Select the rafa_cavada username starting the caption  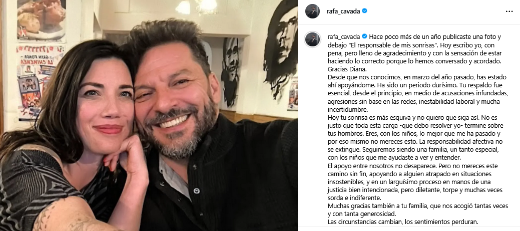(x=343, y=36)
